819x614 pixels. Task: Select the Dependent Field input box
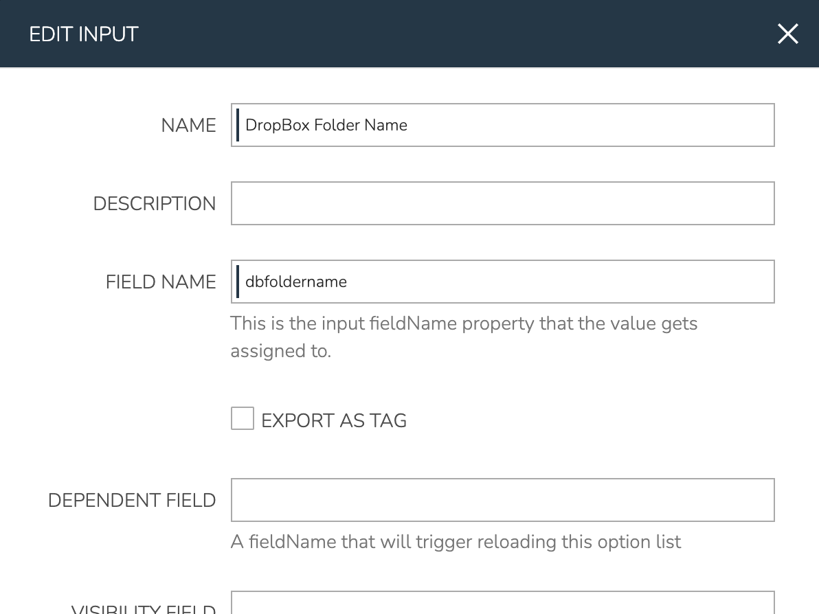click(502, 500)
